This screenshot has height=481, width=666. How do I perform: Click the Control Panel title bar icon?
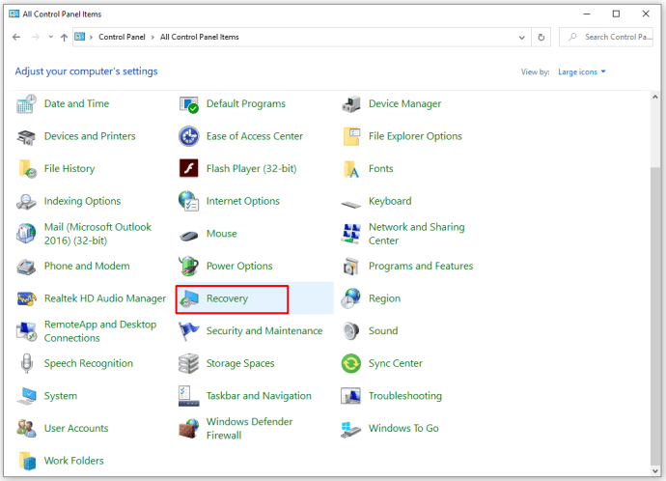(14, 14)
